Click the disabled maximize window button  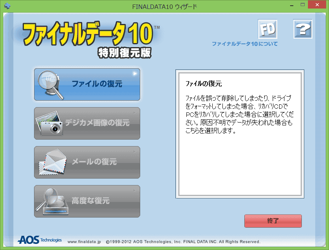click(x=302, y=4)
